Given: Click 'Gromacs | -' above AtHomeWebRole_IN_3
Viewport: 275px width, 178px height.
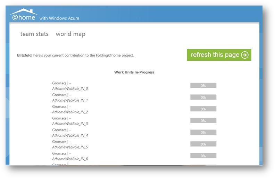Looking at the screenshot, I should 61,118.
